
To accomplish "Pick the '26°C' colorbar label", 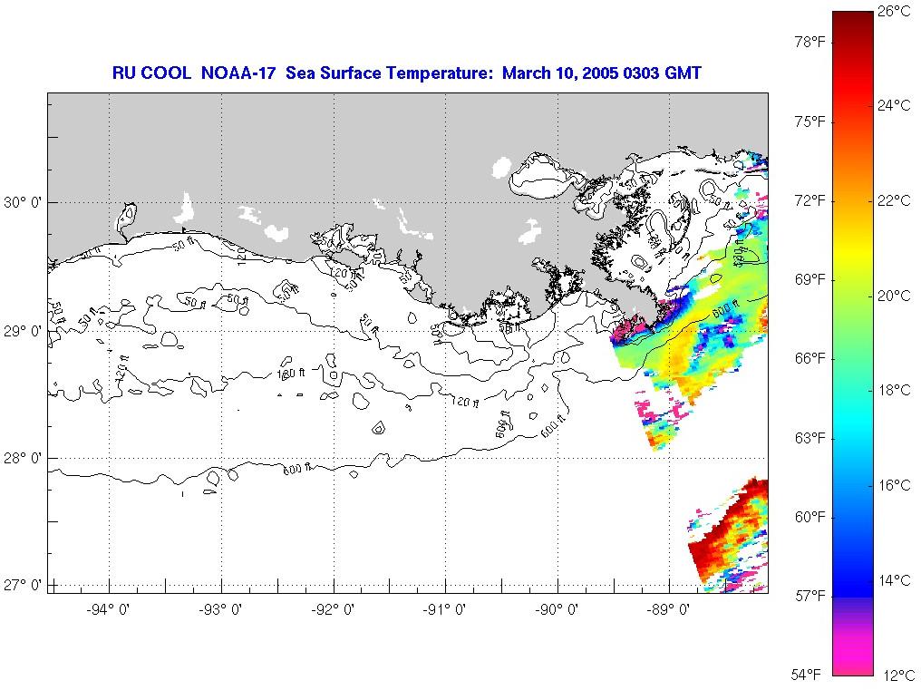I will click(x=894, y=11).
